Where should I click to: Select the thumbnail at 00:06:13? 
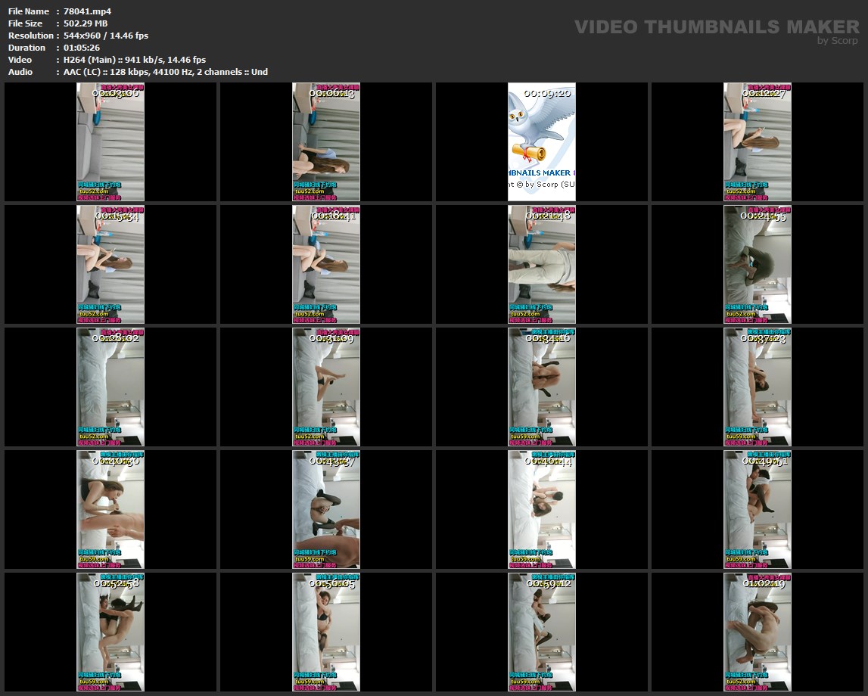326,141
